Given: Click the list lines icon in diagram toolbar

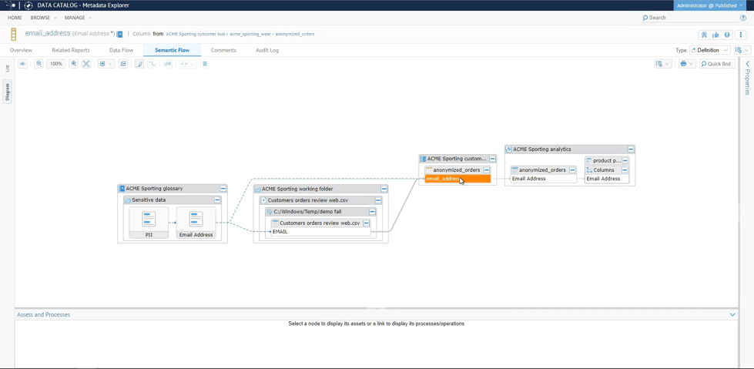Looking at the screenshot, I should (x=205, y=63).
